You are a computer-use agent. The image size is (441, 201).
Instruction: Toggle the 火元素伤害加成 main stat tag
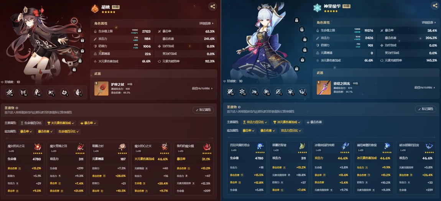(61, 123)
